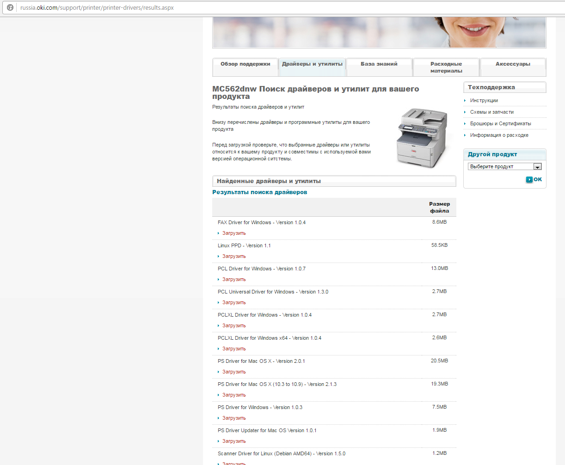Download PCL Driver for Windows 1.0.7
Screen dimensions: 565x465
tap(234, 279)
